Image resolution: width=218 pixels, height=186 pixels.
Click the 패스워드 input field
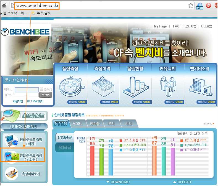tap(27, 95)
